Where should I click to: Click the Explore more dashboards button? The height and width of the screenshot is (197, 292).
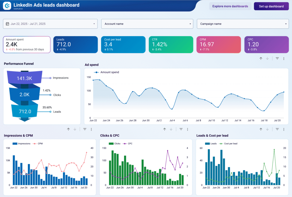tap(230, 6)
